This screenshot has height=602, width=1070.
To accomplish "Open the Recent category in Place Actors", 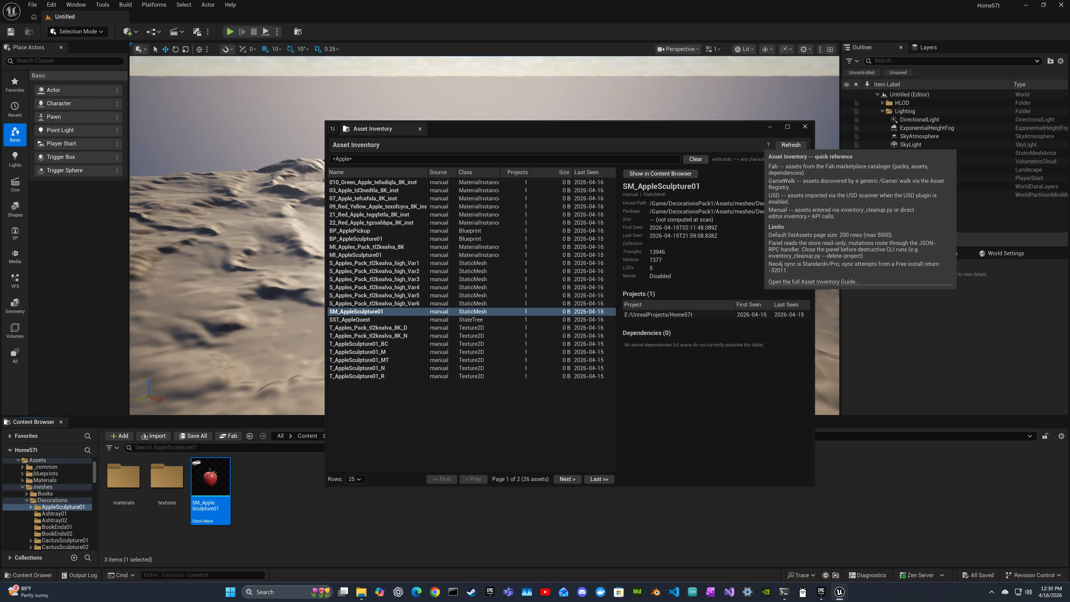I will (x=15, y=110).
